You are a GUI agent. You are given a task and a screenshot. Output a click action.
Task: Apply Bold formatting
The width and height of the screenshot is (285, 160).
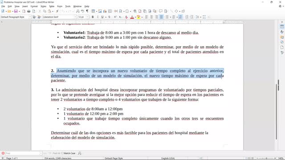pyautogui.click(x=93, y=17)
